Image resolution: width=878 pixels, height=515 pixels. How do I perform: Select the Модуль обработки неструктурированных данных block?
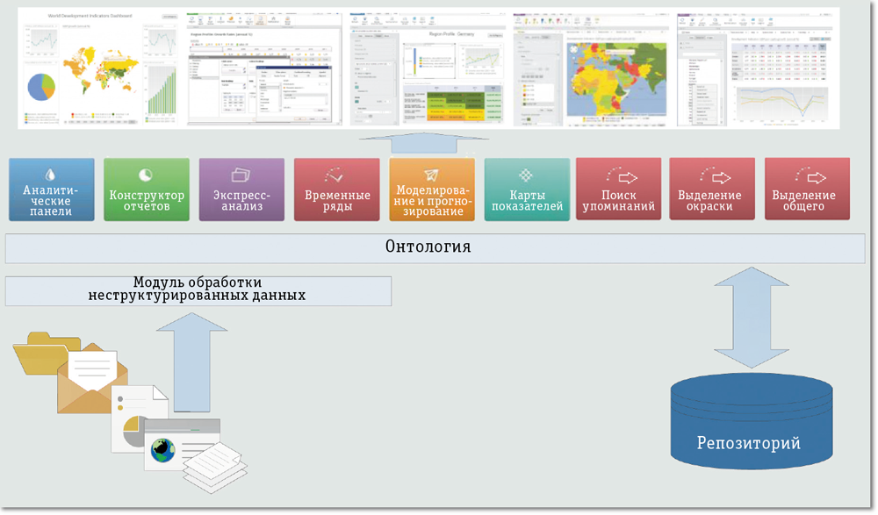pyautogui.click(x=198, y=290)
